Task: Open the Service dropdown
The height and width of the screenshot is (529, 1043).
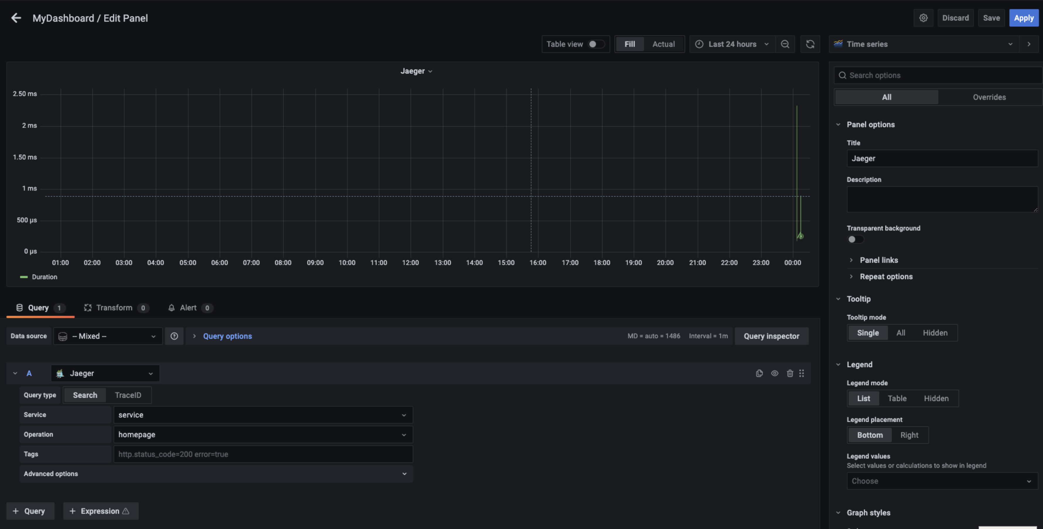Action: (x=263, y=415)
